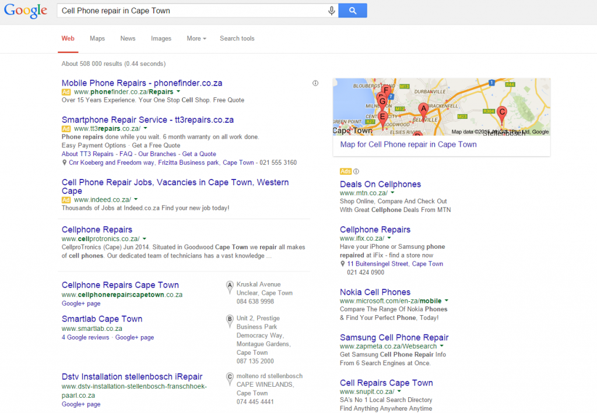
Task: Open Google+ page beside Smartlab reviews
Action: pos(135,337)
